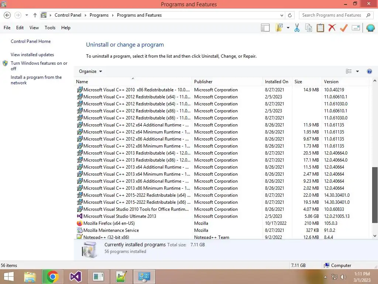The height and width of the screenshot is (284, 378).
Task: Click the change view icon
Action: 348,71
